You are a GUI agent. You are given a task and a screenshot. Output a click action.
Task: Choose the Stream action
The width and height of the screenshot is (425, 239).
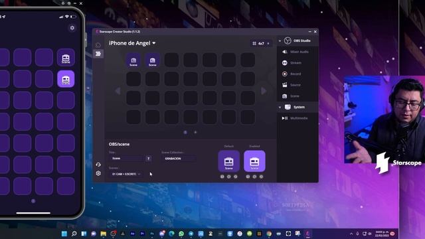(x=297, y=63)
